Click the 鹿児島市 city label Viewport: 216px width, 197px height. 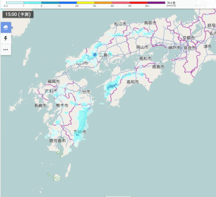tap(57, 140)
